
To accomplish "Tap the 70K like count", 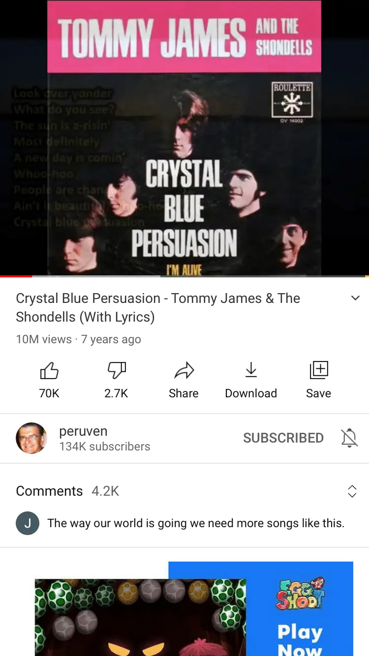I will coord(49,393).
